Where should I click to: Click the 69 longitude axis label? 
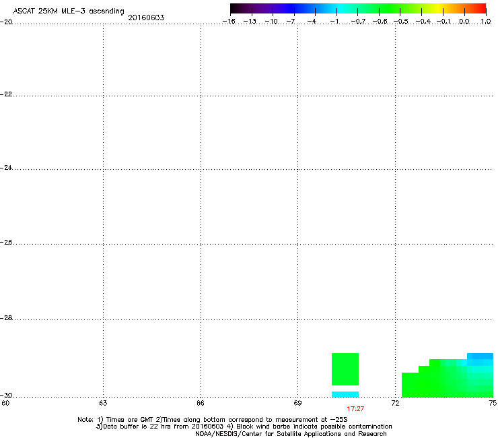(297, 404)
